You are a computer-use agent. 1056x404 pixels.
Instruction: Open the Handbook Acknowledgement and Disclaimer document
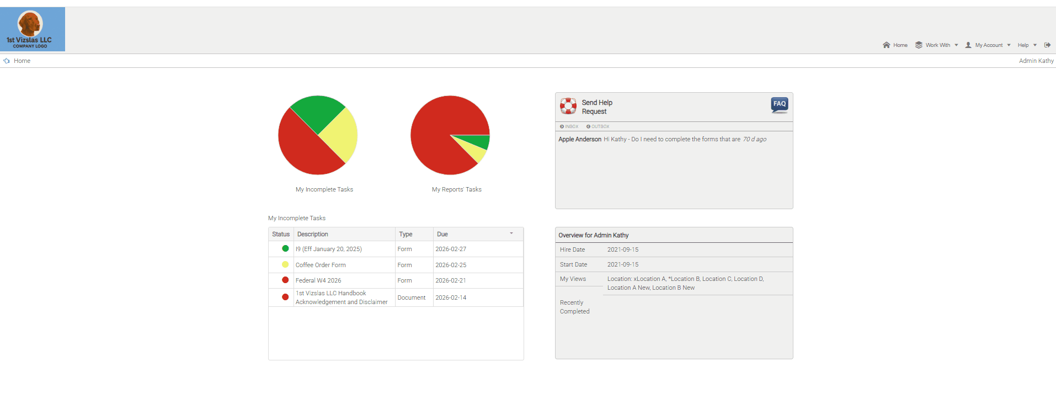341,297
